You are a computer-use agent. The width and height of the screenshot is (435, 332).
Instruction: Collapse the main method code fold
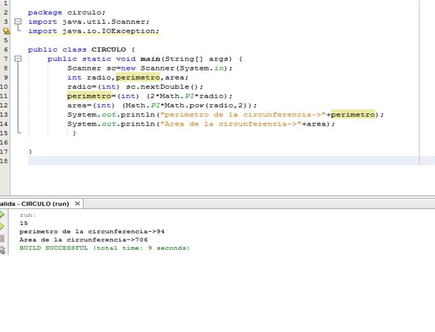coord(18,59)
